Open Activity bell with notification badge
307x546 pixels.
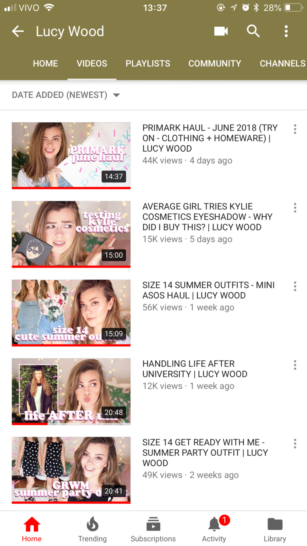pos(215,530)
